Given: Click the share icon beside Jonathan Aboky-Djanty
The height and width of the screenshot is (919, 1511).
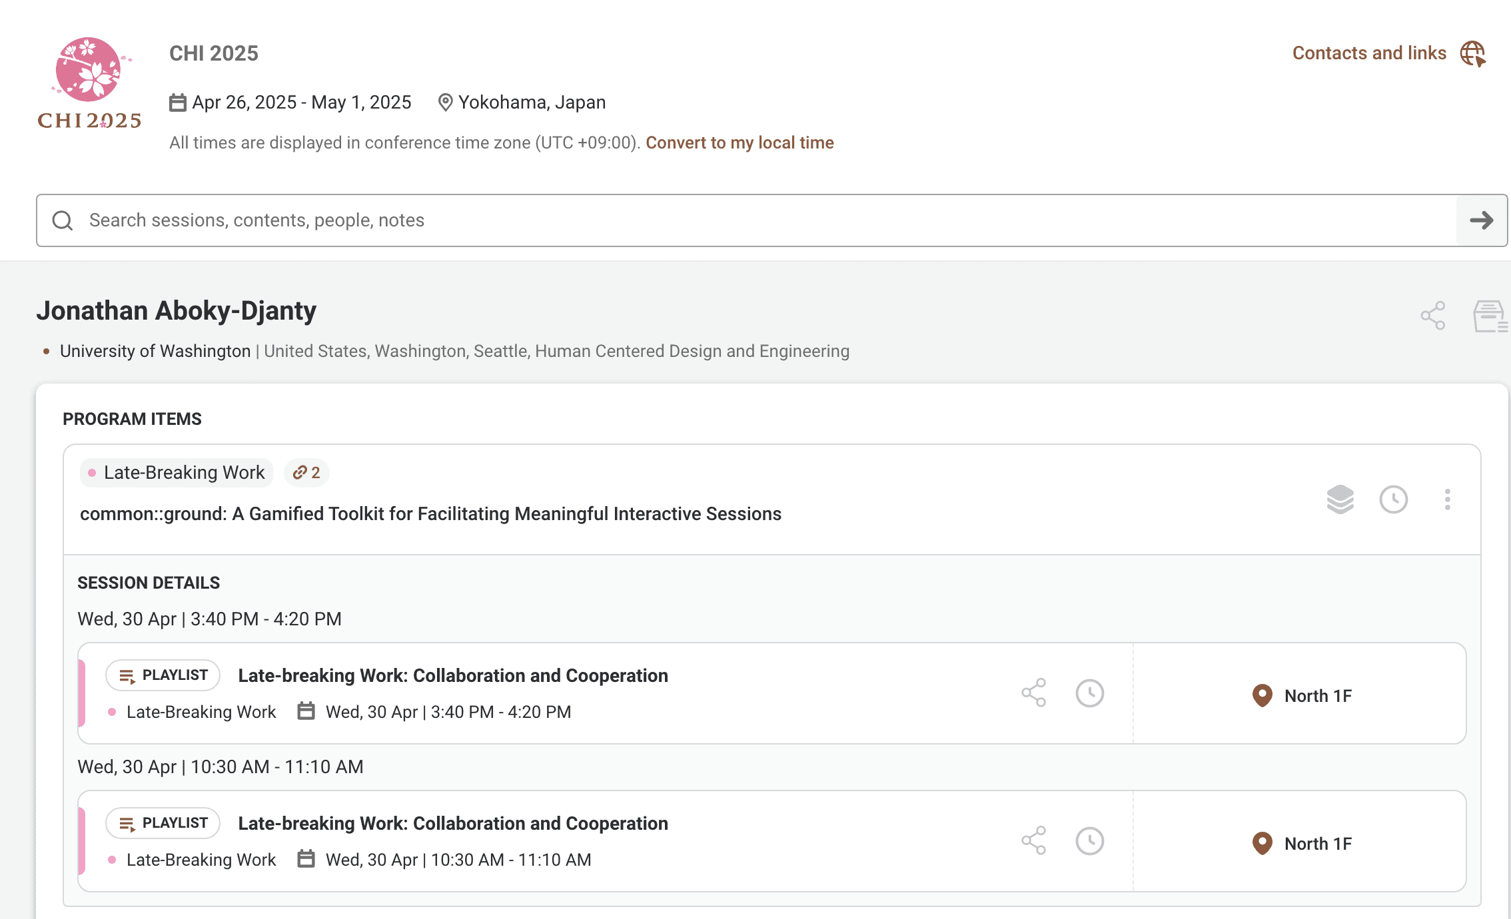Looking at the screenshot, I should click(1432, 316).
